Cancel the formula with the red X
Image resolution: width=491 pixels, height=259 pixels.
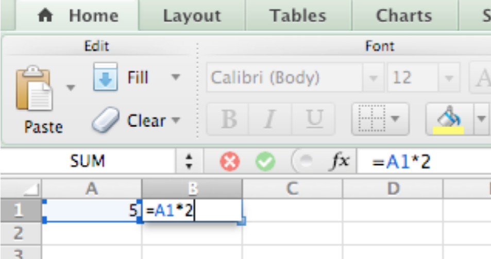(x=230, y=162)
